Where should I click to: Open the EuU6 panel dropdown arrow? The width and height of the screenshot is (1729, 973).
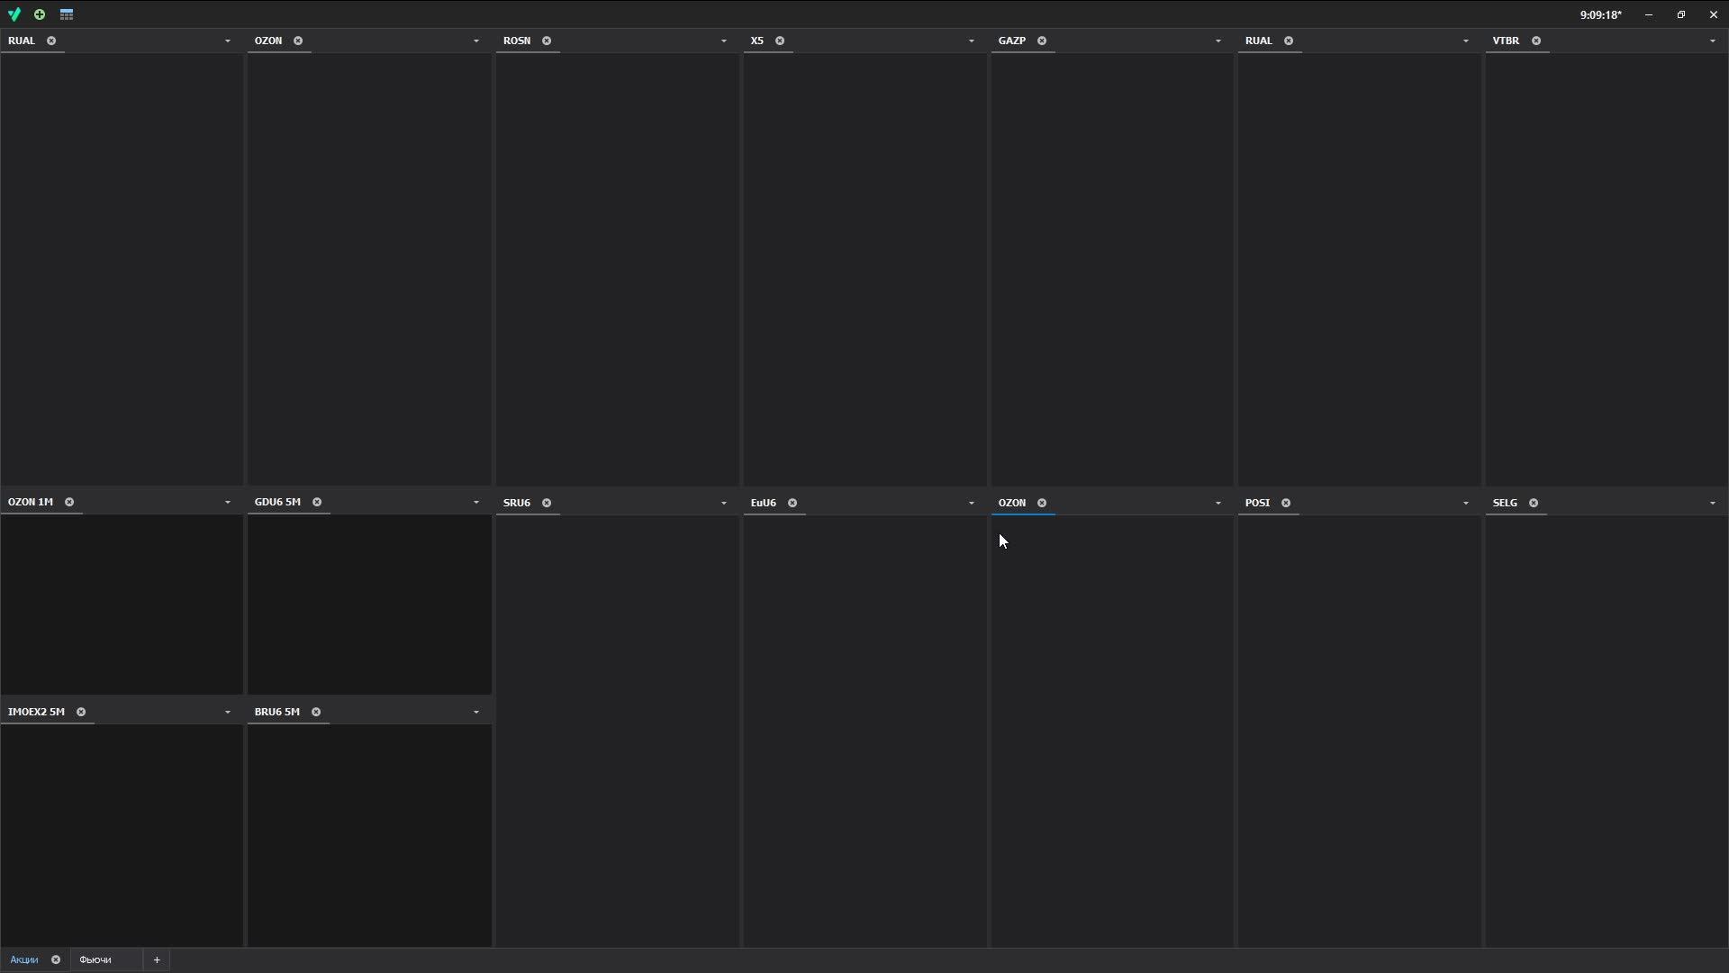click(971, 503)
